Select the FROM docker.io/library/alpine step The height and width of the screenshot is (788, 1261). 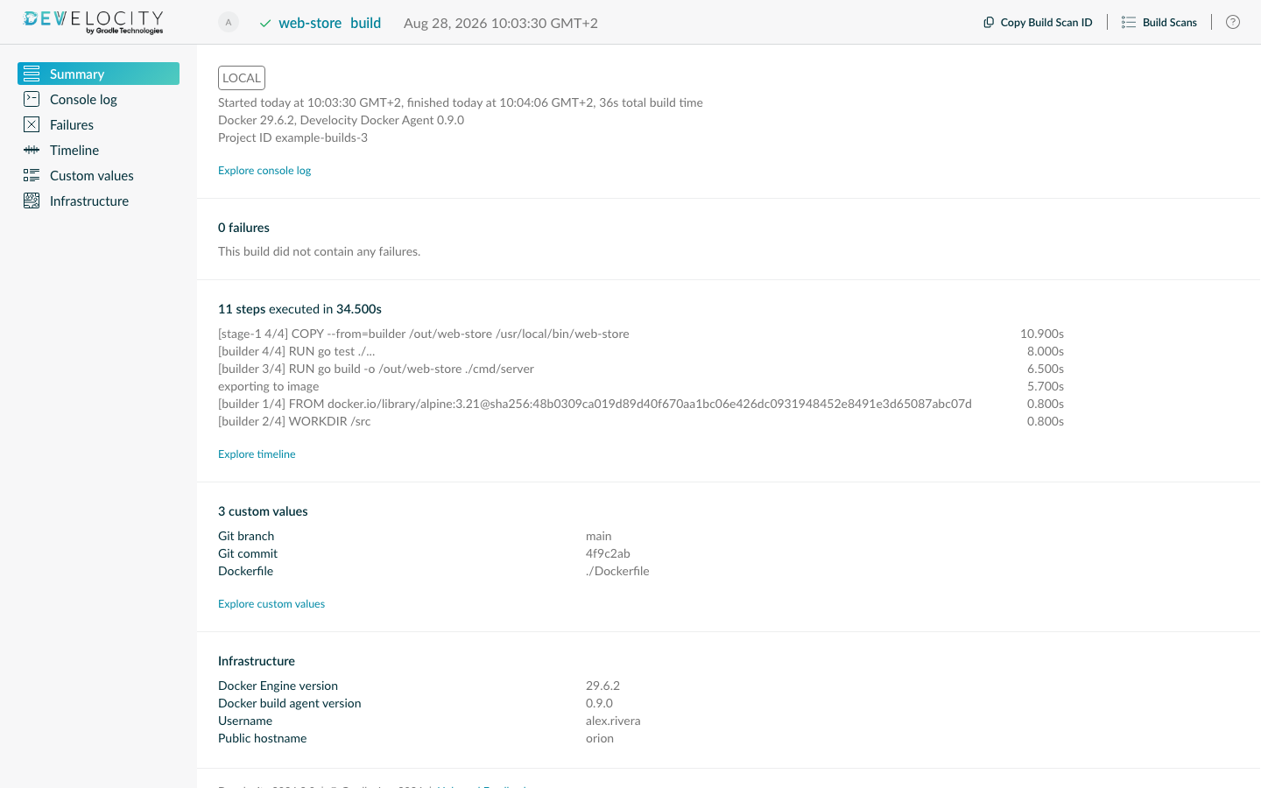[641, 404]
